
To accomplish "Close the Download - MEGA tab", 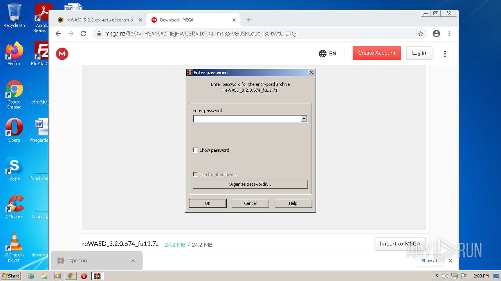I will (234, 20).
